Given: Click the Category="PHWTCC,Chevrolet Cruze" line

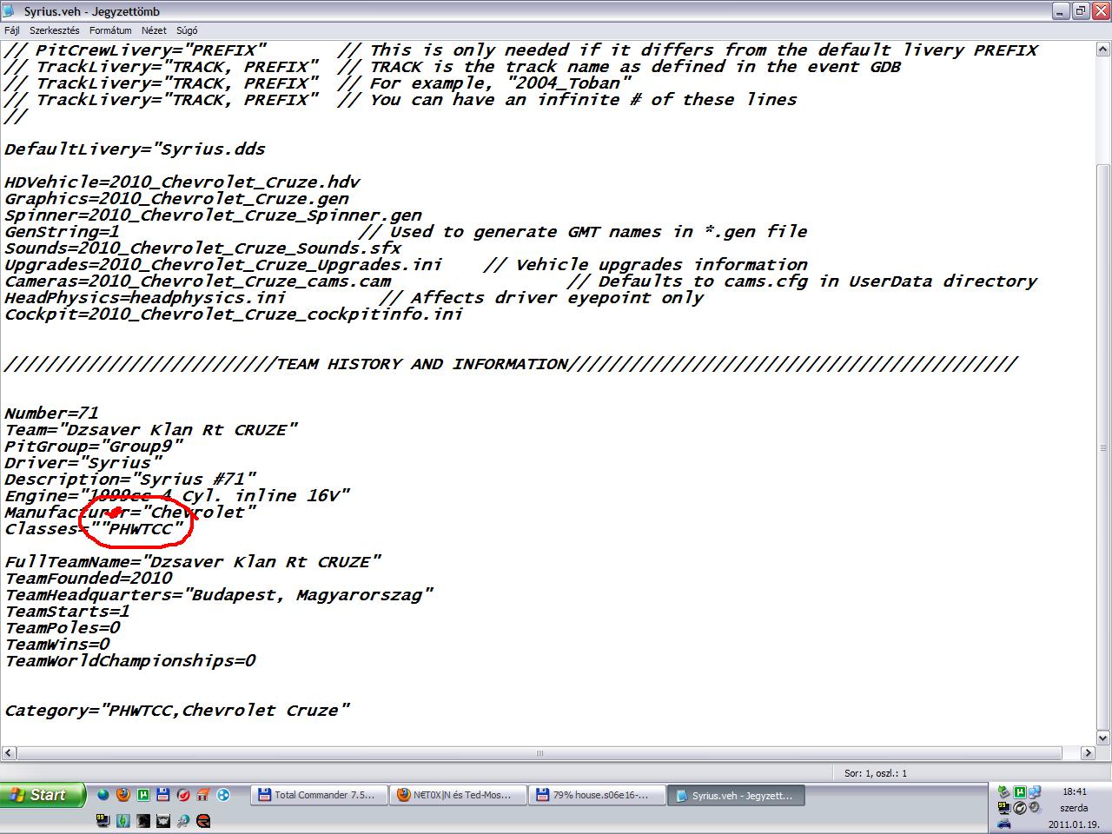Looking at the screenshot, I should click(x=176, y=711).
